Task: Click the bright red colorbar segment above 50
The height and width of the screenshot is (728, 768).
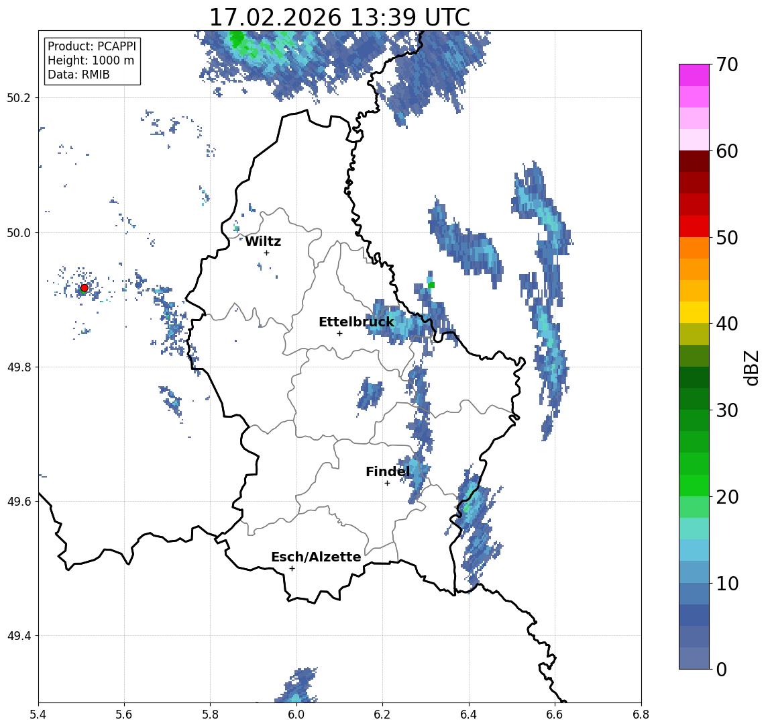Action: (694, 226)
